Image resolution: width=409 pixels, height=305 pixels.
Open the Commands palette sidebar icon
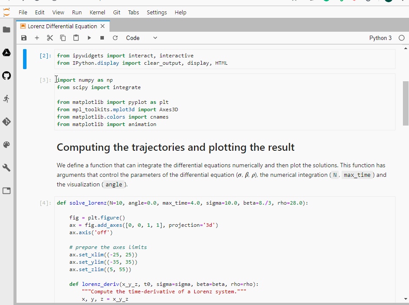[7, 145]
